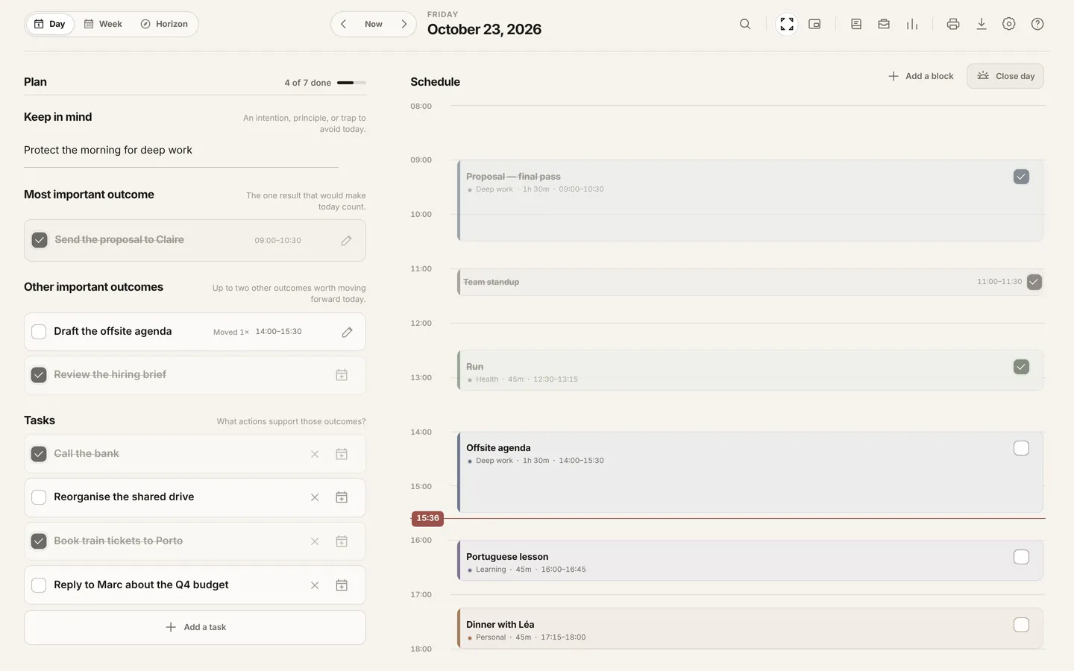This screenshot has height=671, width=1074.
Task: Switch to the Day view tab
Action: coord(50,24)
